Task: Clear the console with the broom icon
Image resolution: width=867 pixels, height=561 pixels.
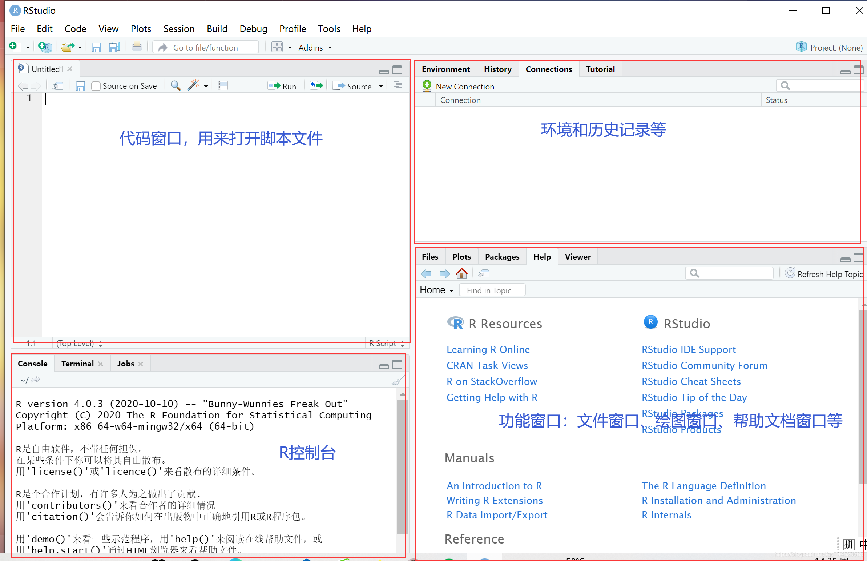Action: 398,380
